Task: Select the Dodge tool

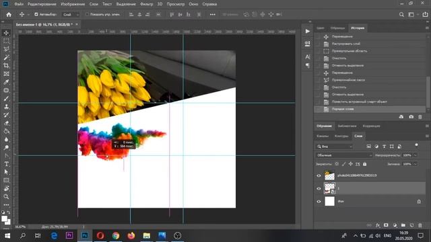Action: click(x=6, y=148)
